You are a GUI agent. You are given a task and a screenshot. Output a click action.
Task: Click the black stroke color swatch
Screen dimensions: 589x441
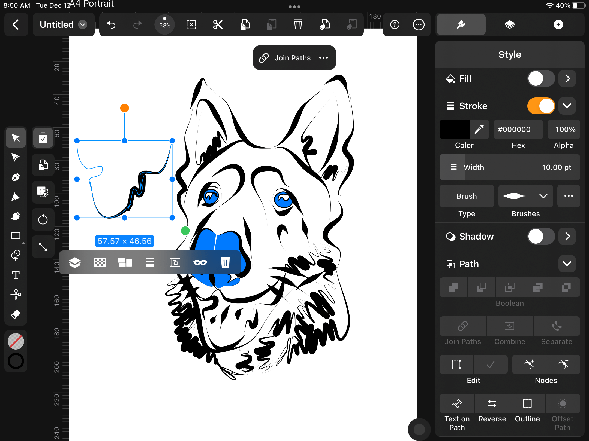[455, 130]
